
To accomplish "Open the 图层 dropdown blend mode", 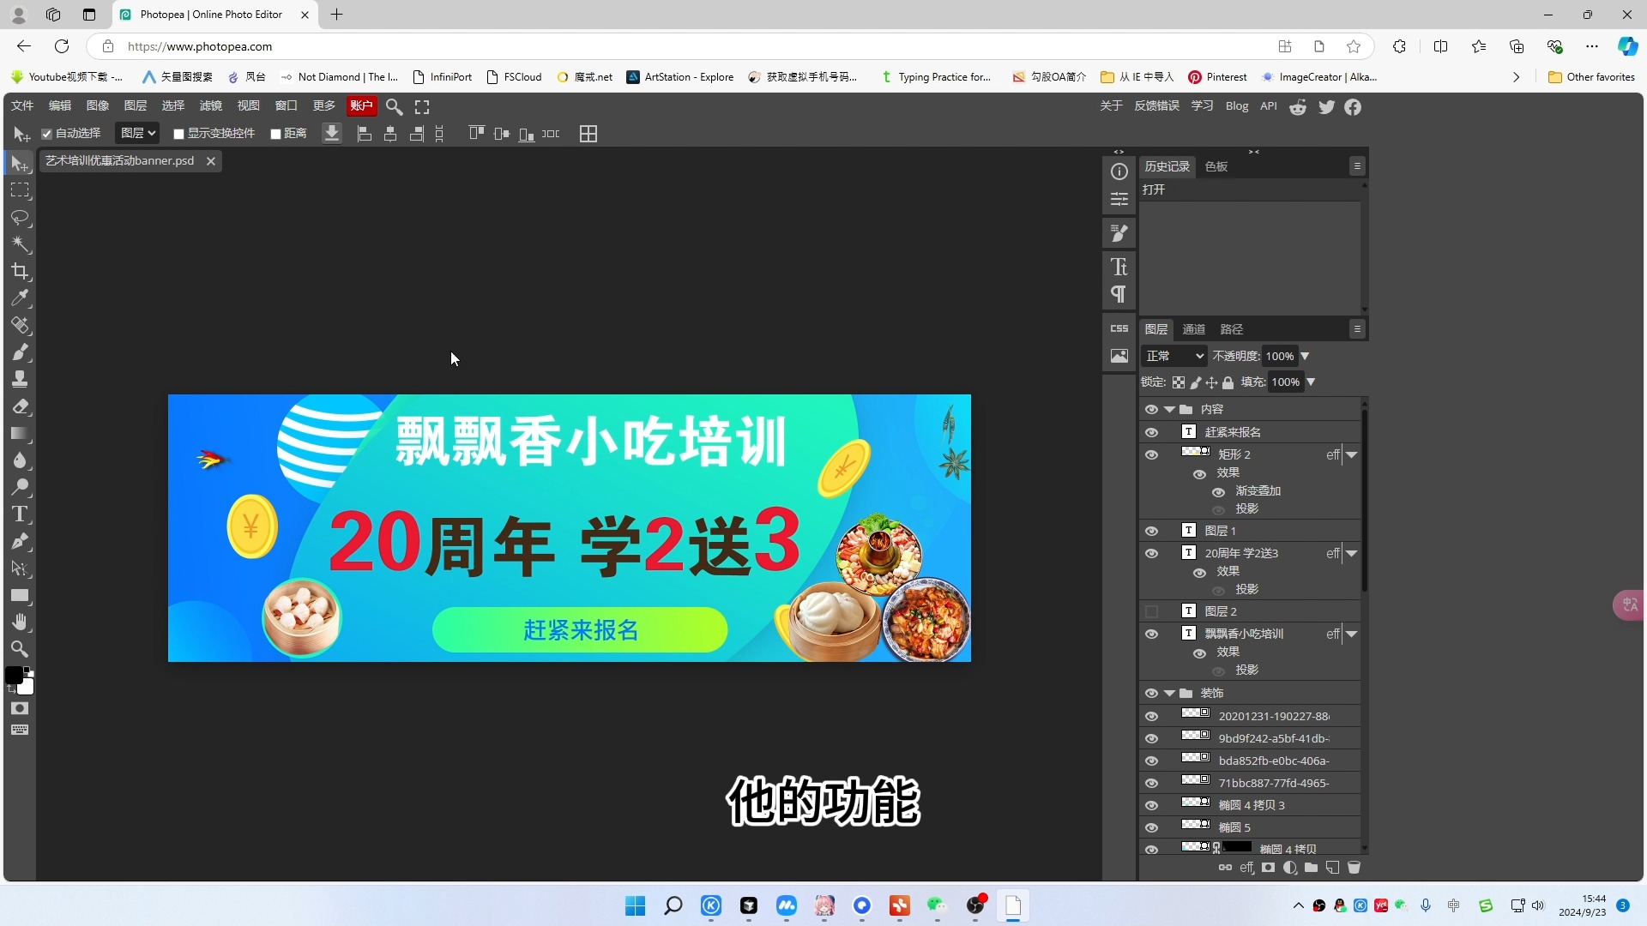I will 1171,355.
